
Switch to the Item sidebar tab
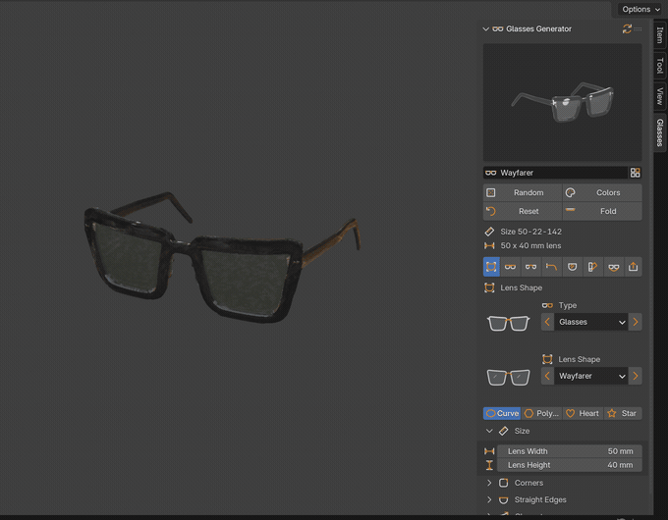pyautogui.click(x=660, y=35)
